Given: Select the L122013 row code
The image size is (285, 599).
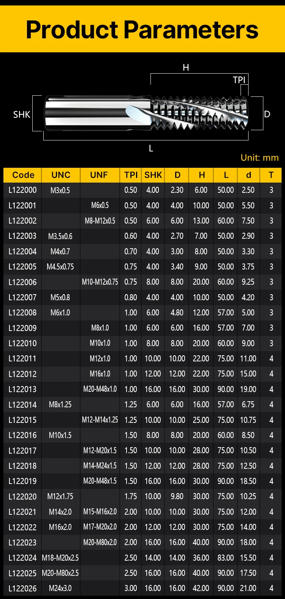Looking at the screenshot, I should [22, 389].
